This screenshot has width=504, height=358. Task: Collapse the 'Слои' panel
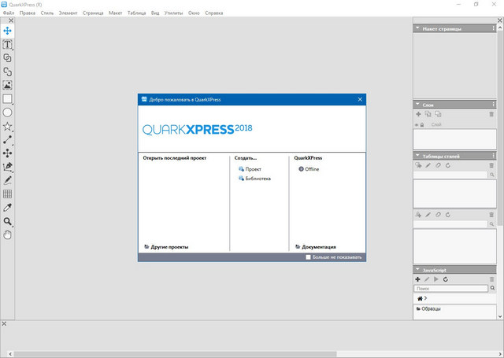[417, 105]
